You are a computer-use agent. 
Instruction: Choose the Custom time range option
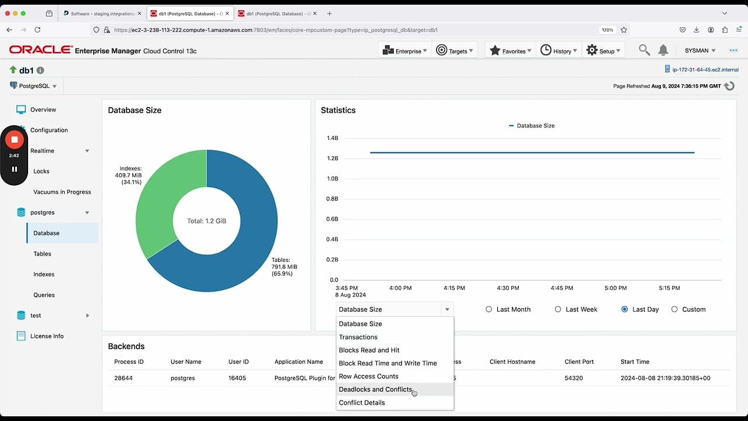(x=674, y=309)
